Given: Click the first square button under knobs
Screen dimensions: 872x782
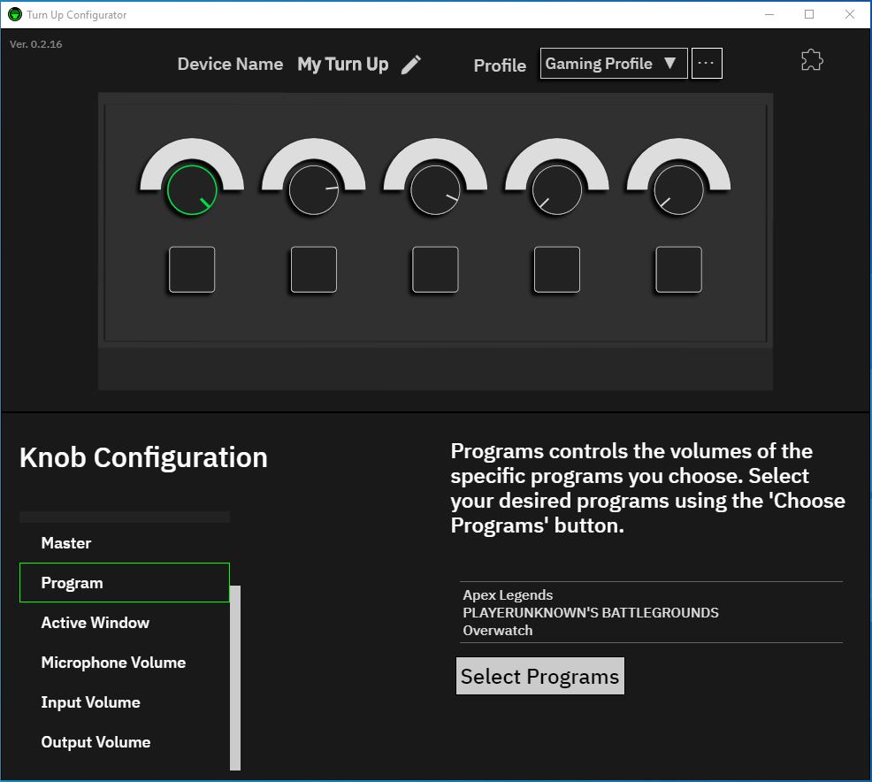Looking at the screenshot, I should click(x=192, y=270).
